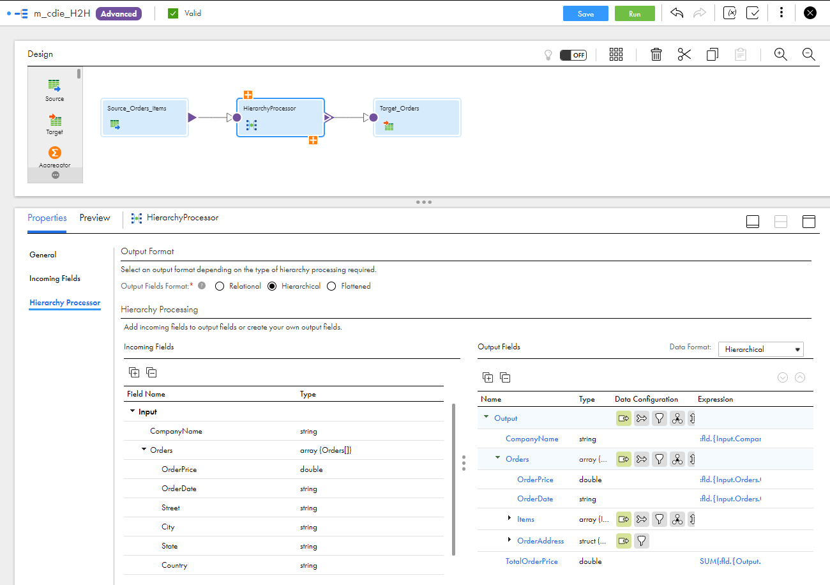Viewport: 830px width, 585px height.
Task: Move the selected output field up
Action: click(800, 377)
